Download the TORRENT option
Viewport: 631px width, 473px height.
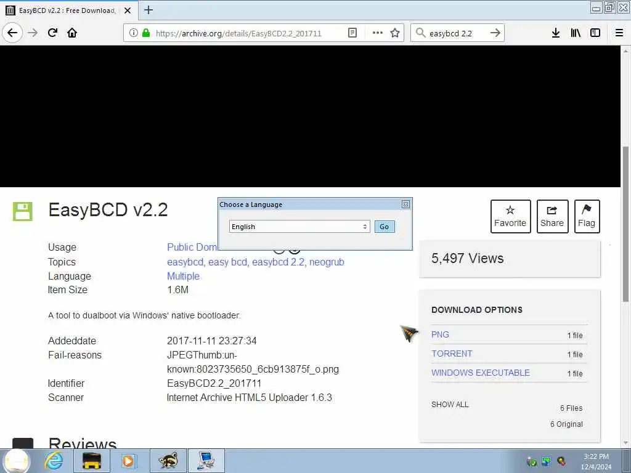pos(452,354)
